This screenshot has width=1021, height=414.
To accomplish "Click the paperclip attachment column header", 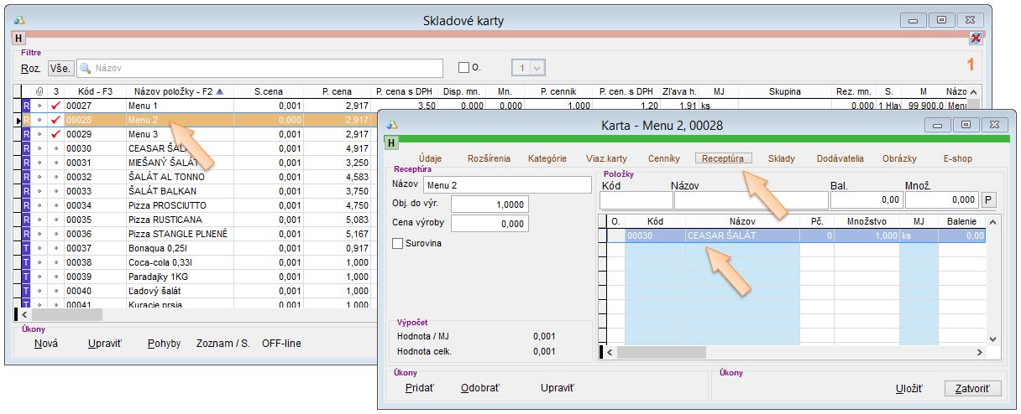I will click(x=39, y=91).
